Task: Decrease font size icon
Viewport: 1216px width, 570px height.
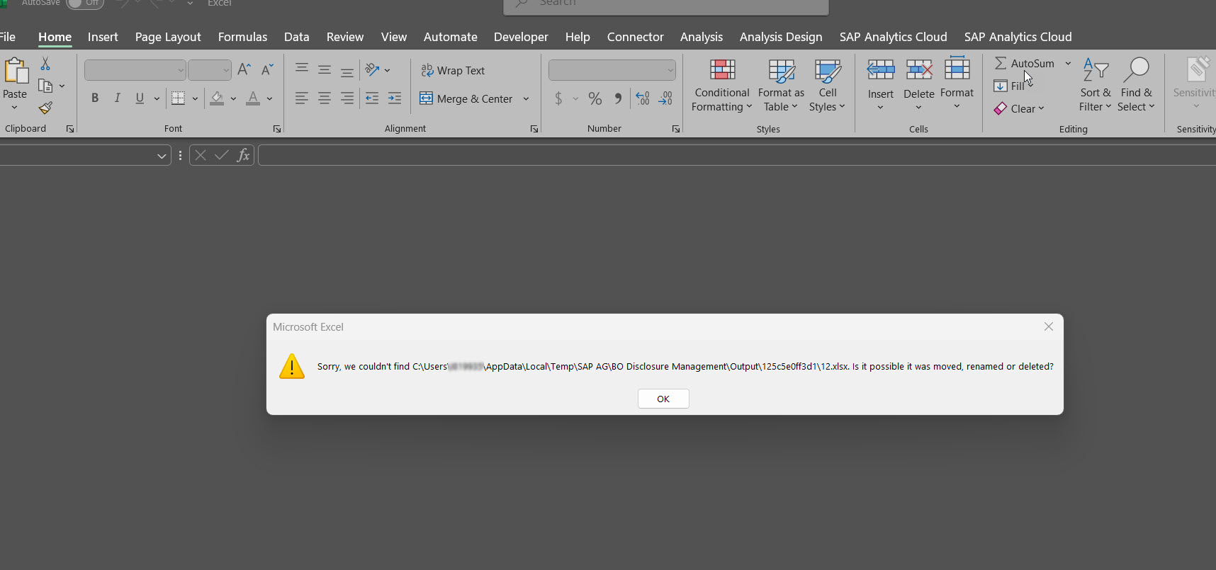Action: (266, 69)
